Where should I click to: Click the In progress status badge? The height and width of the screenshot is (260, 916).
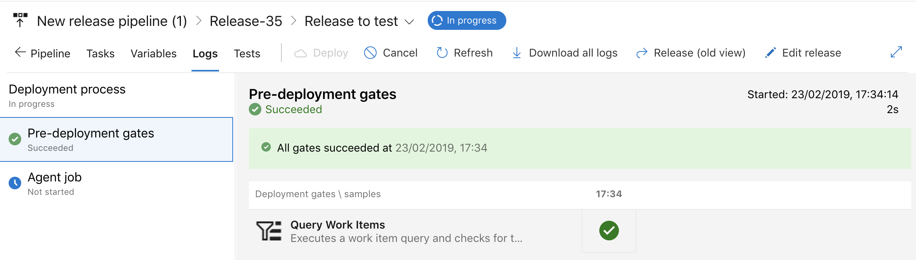pyautogui.click(x=467, y=20)
